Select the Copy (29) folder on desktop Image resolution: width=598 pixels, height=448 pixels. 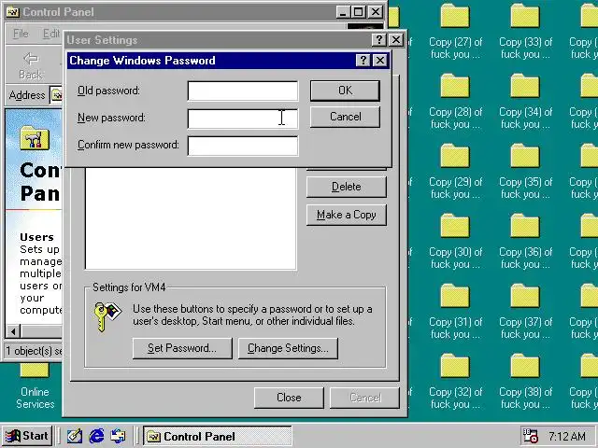455,172
